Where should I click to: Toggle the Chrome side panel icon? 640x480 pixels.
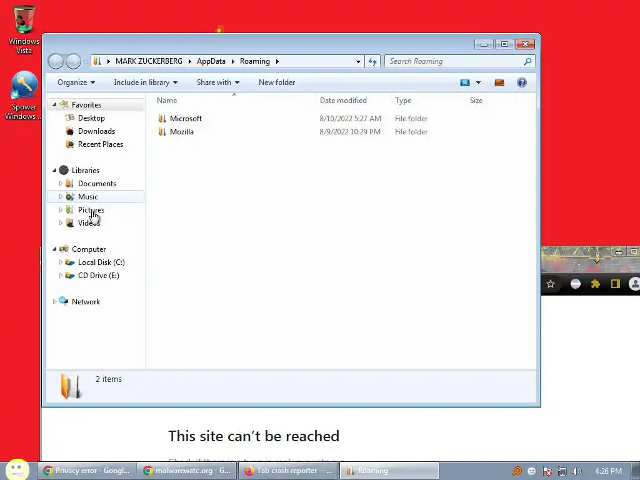616,284
